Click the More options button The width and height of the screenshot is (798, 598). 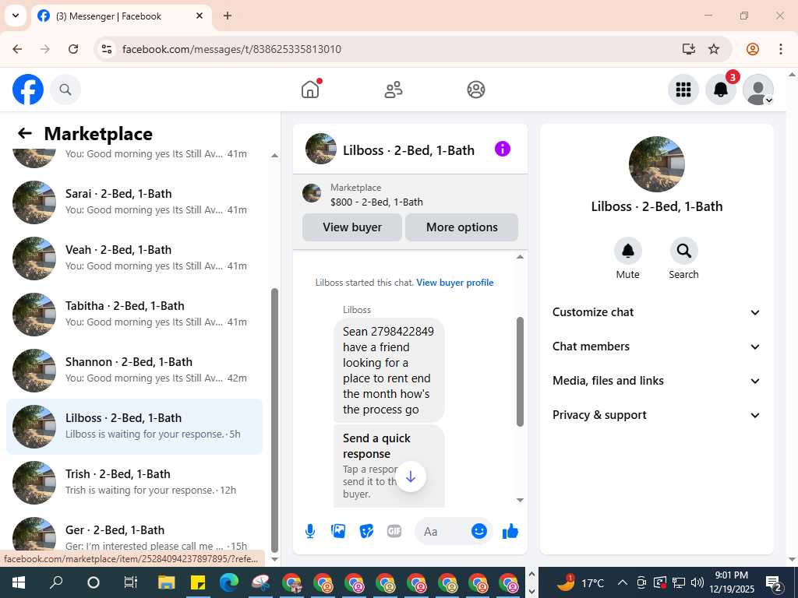[461, 227]
